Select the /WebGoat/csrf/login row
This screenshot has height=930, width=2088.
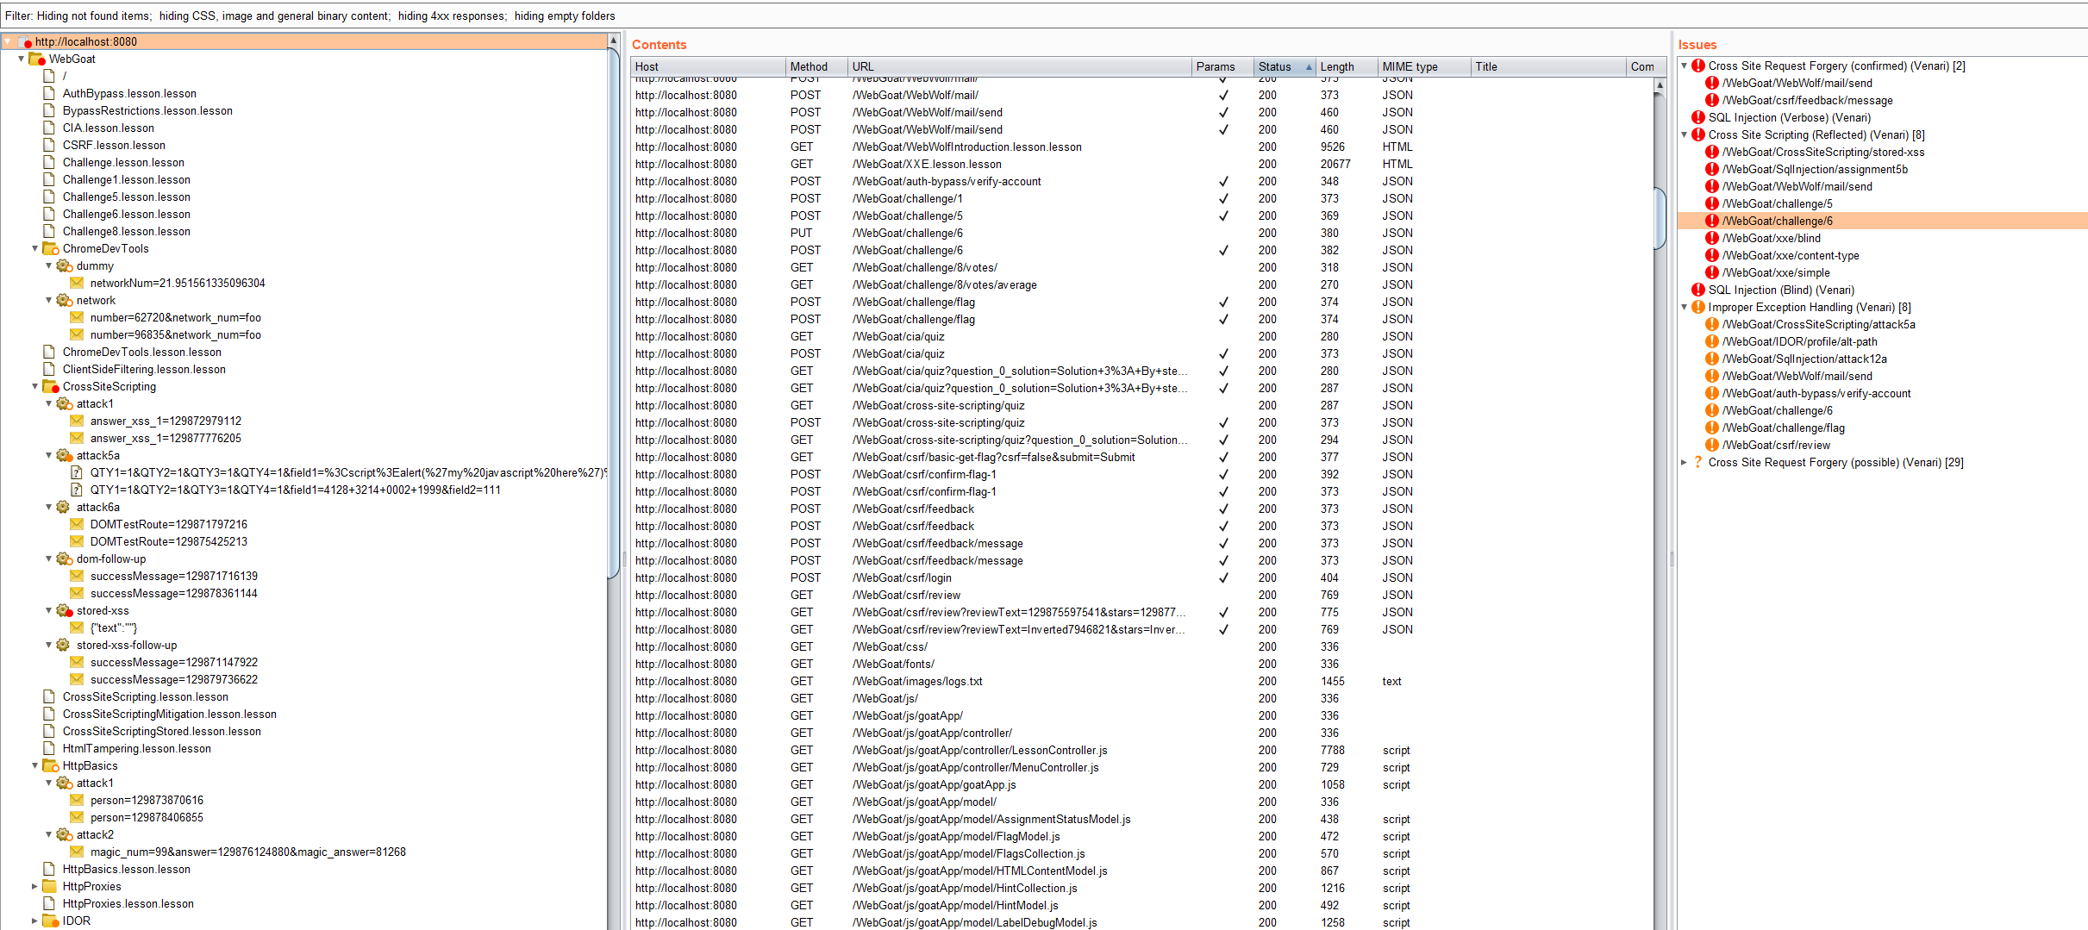(1142, 577)
